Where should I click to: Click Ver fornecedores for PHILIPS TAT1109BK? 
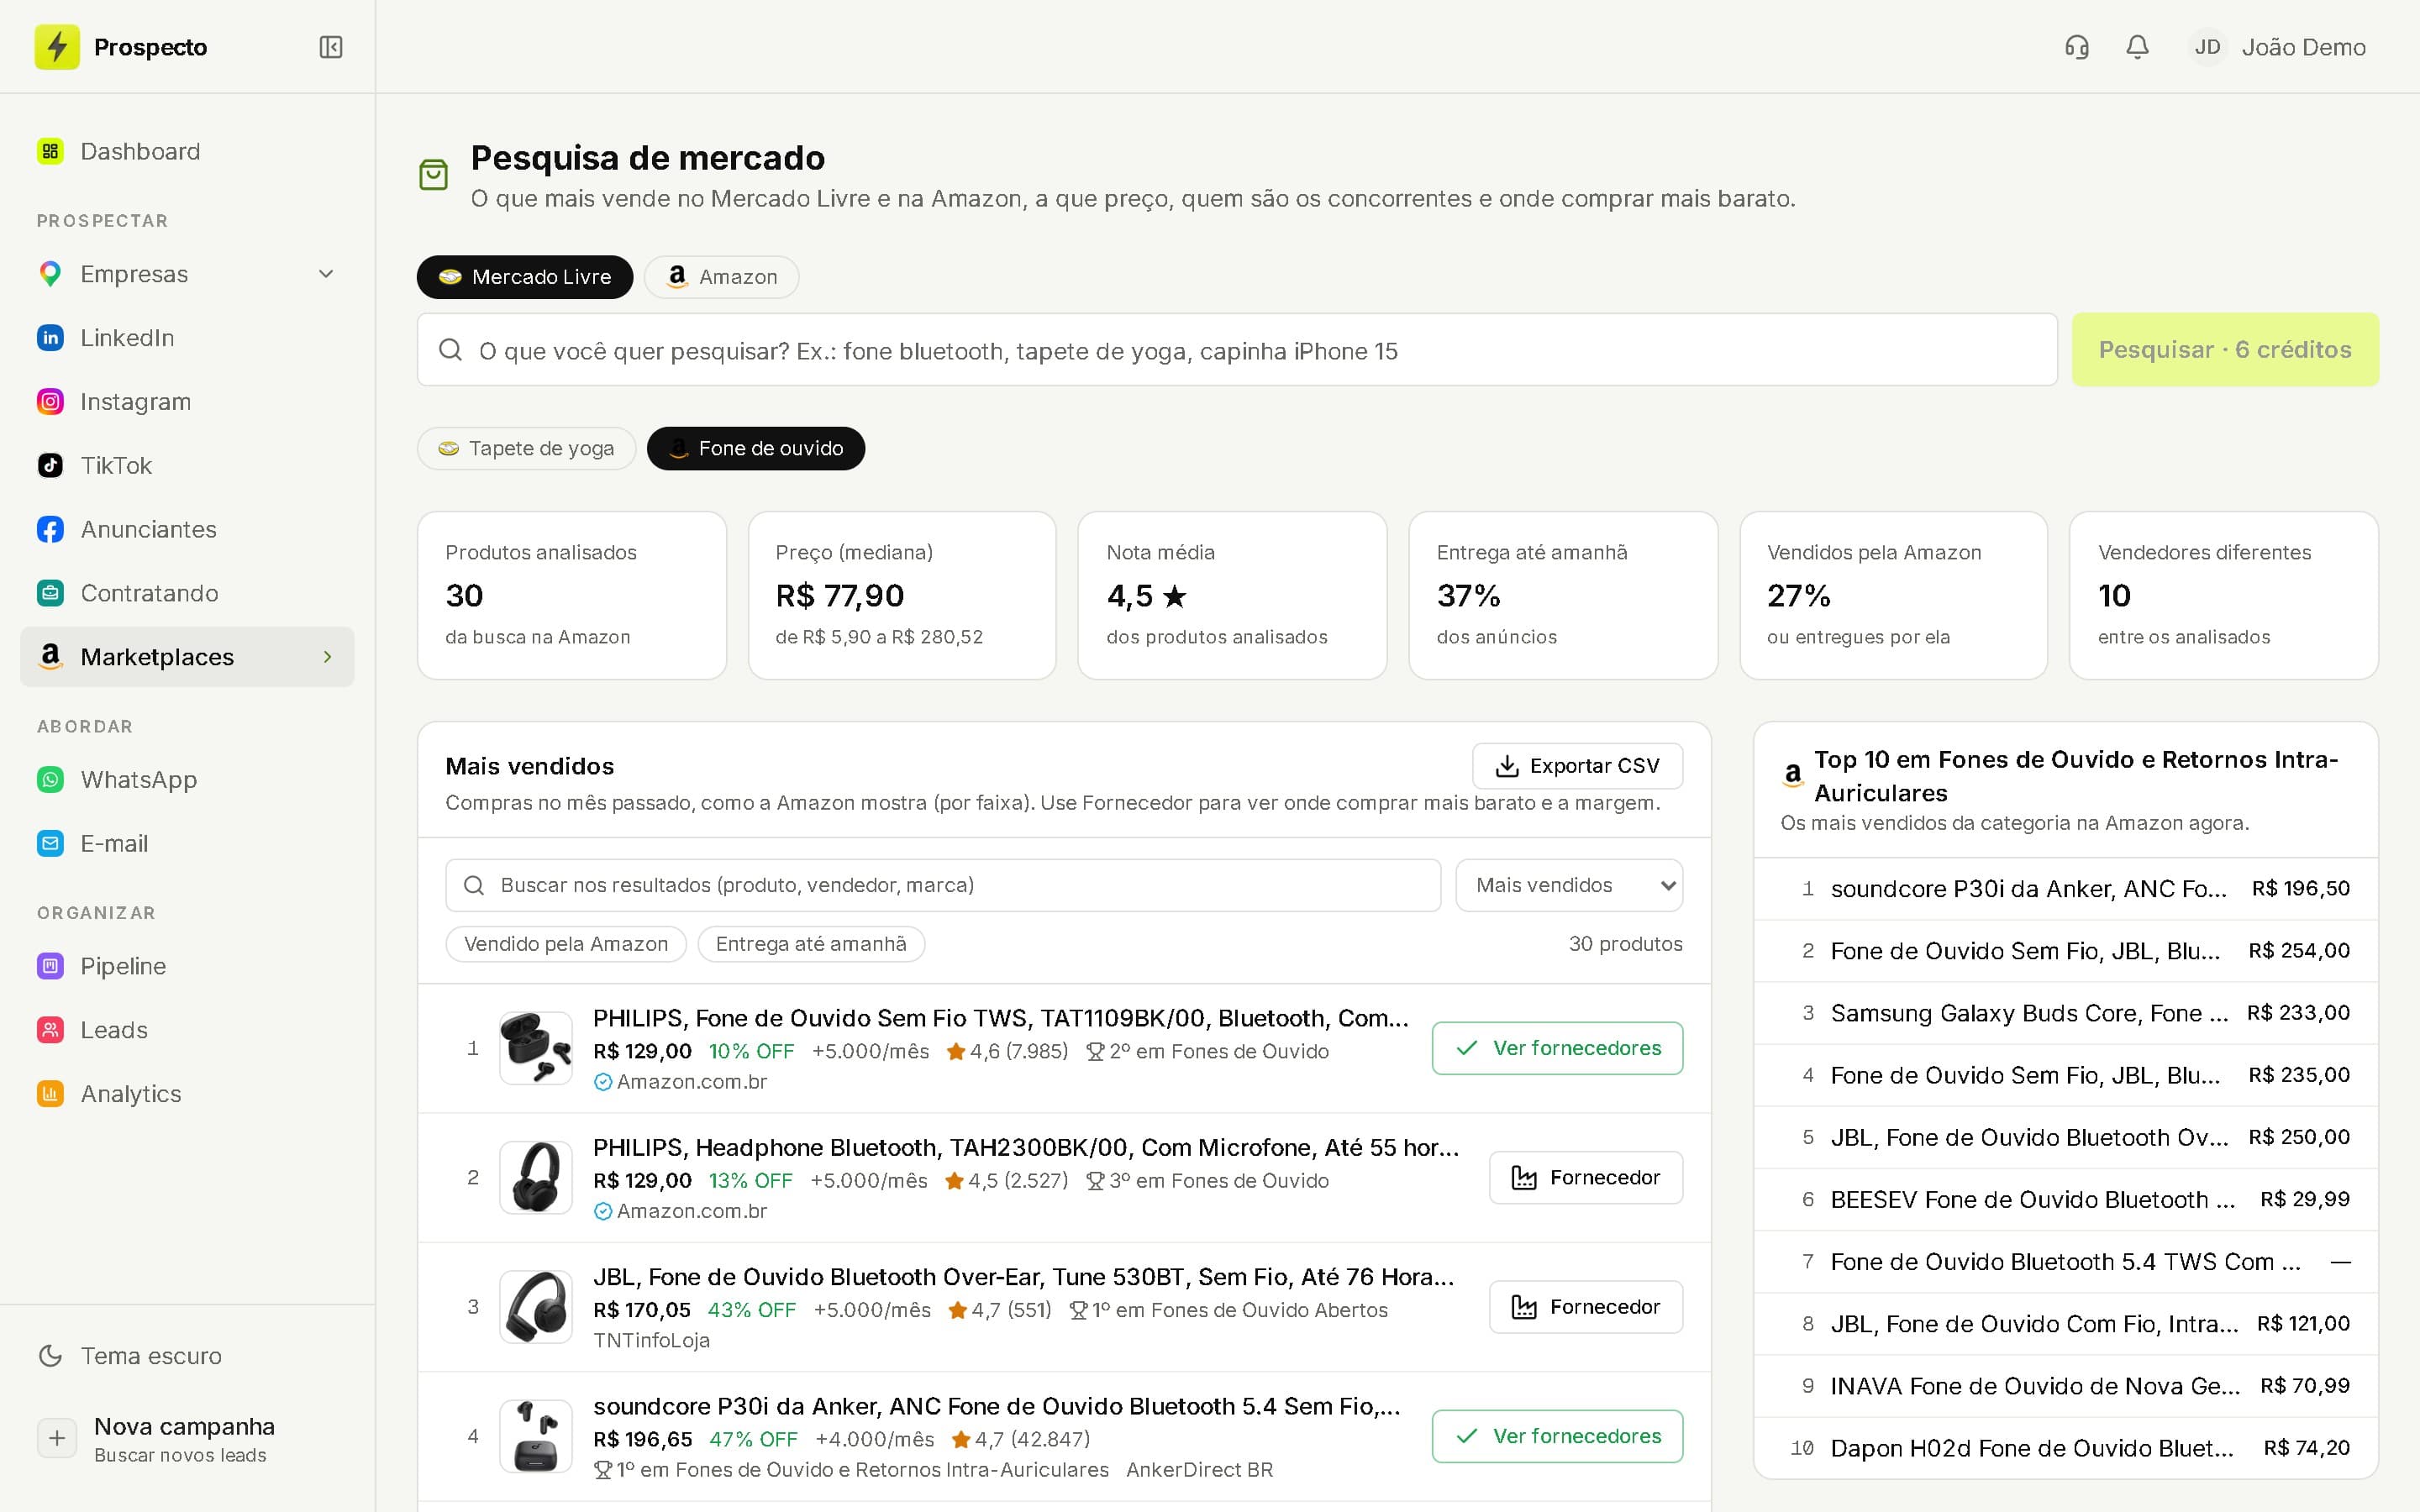[x=1557, y=1048]
